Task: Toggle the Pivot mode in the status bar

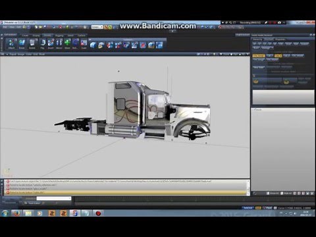Action: coord(267,207)
